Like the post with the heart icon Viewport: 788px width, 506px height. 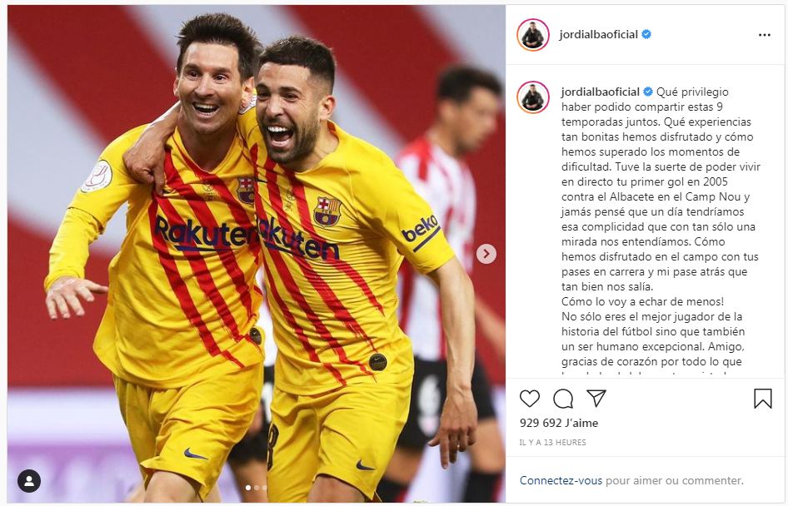pos(529,399)
